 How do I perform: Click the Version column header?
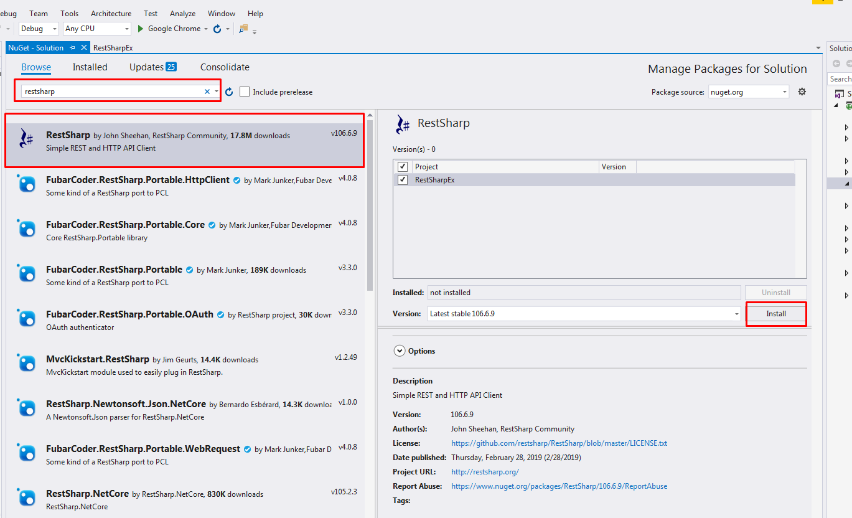(617, 167)
